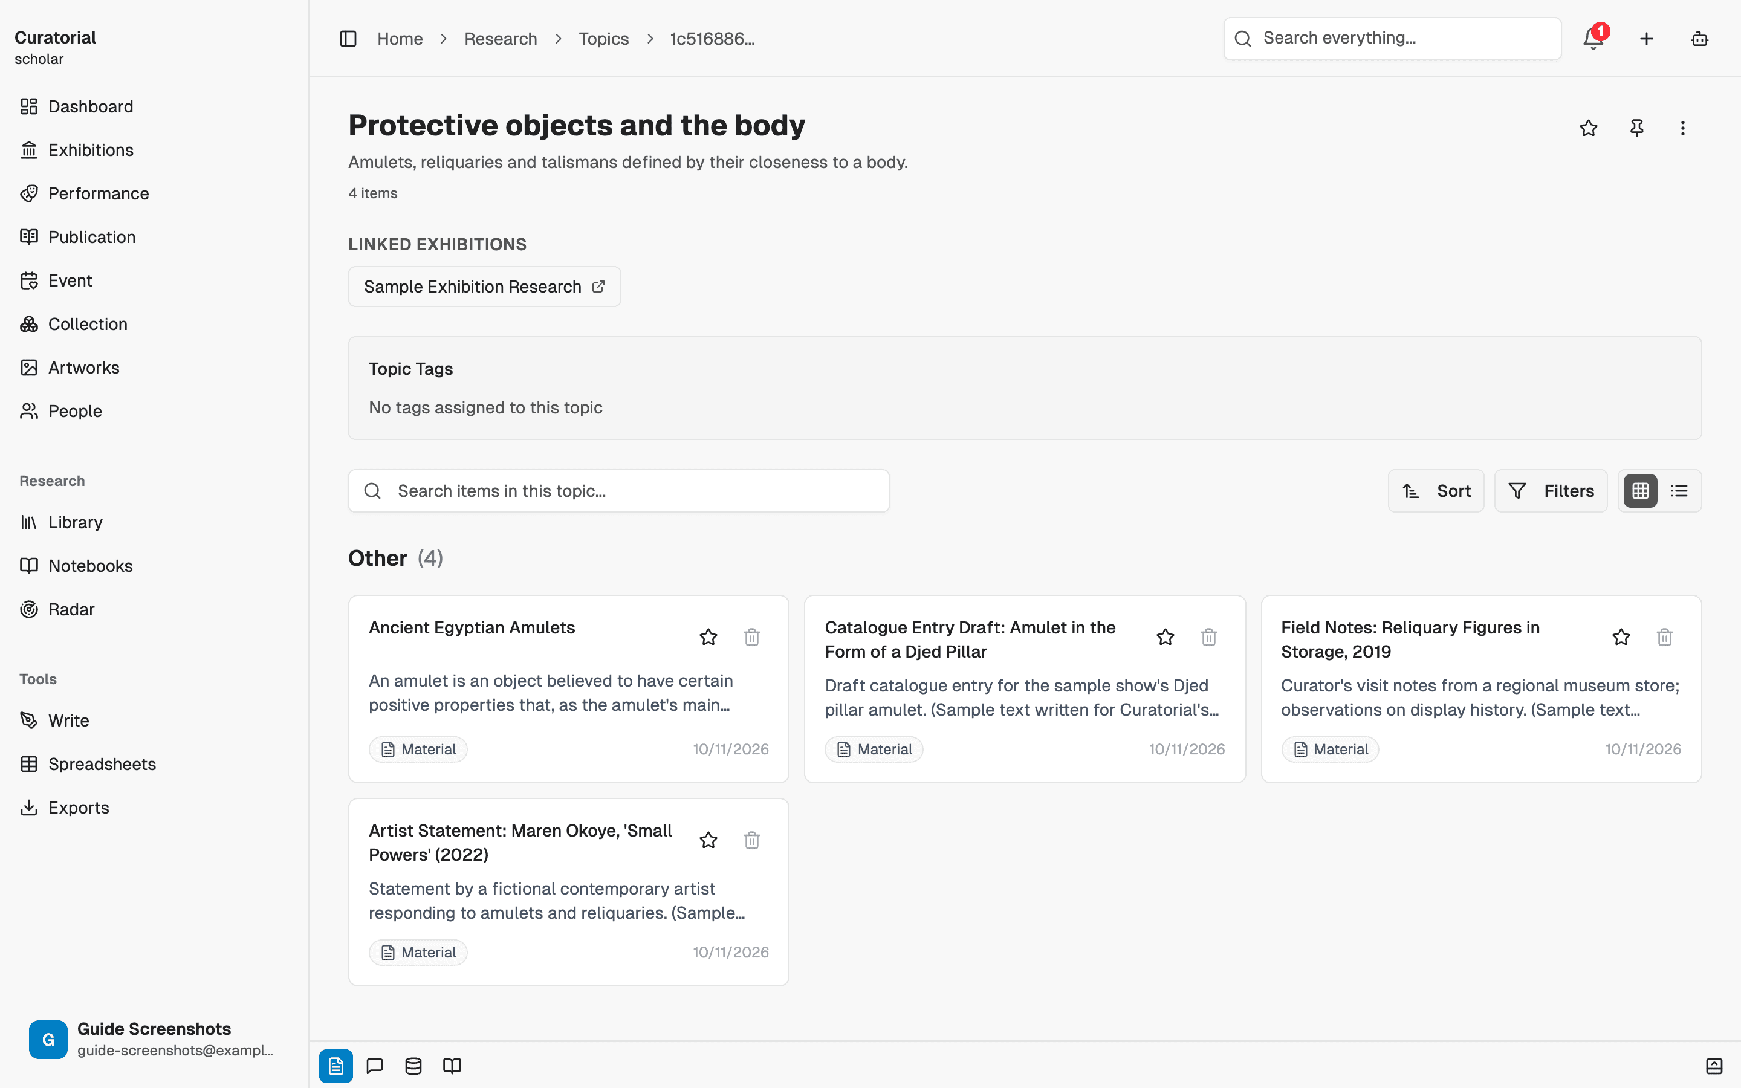Open the Sample Exhibition Research link

click(x=484, y=287)
